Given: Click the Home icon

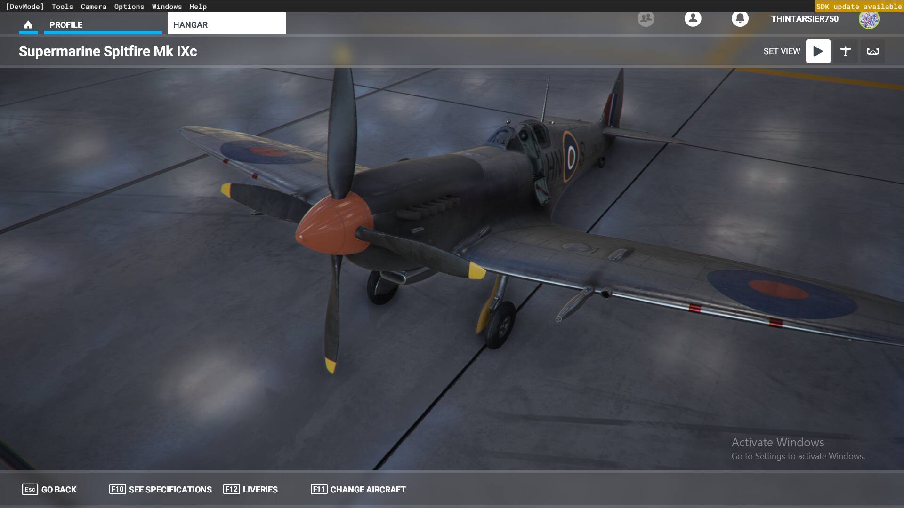Looking at the screenshot, I should pyautogui.click(x=28, y=24).
